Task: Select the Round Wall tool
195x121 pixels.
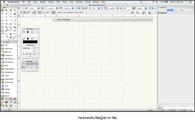Action: (x=9, y=49)
